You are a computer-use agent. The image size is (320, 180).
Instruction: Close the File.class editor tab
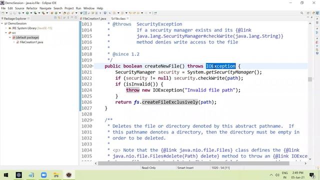coord(128,18)
